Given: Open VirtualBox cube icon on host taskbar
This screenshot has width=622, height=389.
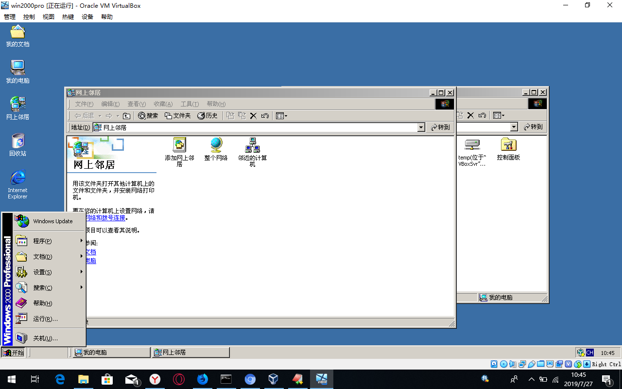Looking at the screenshot, I should click(274, 379).
